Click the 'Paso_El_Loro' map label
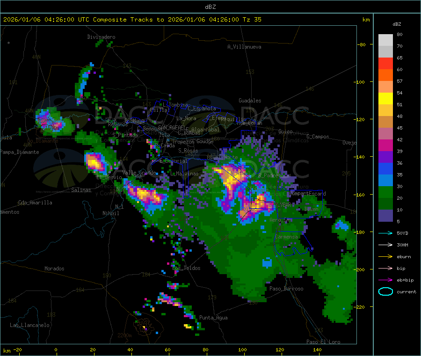 pos(323,342)
